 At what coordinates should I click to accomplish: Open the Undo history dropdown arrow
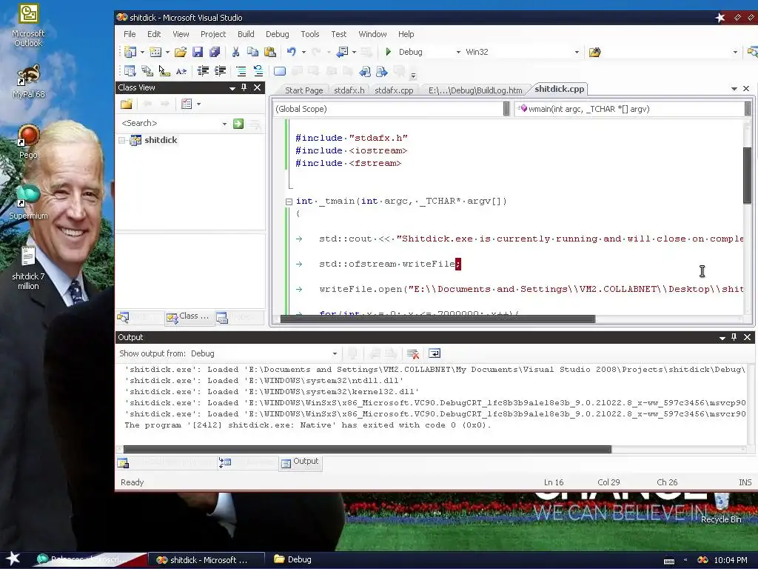click(x=303, y=53)
